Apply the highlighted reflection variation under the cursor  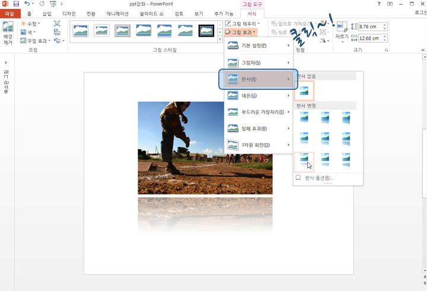(304, 161)
